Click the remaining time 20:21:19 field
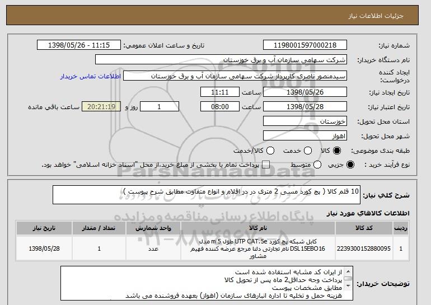This screenshot has width=431, height=305. pos(101,107)
